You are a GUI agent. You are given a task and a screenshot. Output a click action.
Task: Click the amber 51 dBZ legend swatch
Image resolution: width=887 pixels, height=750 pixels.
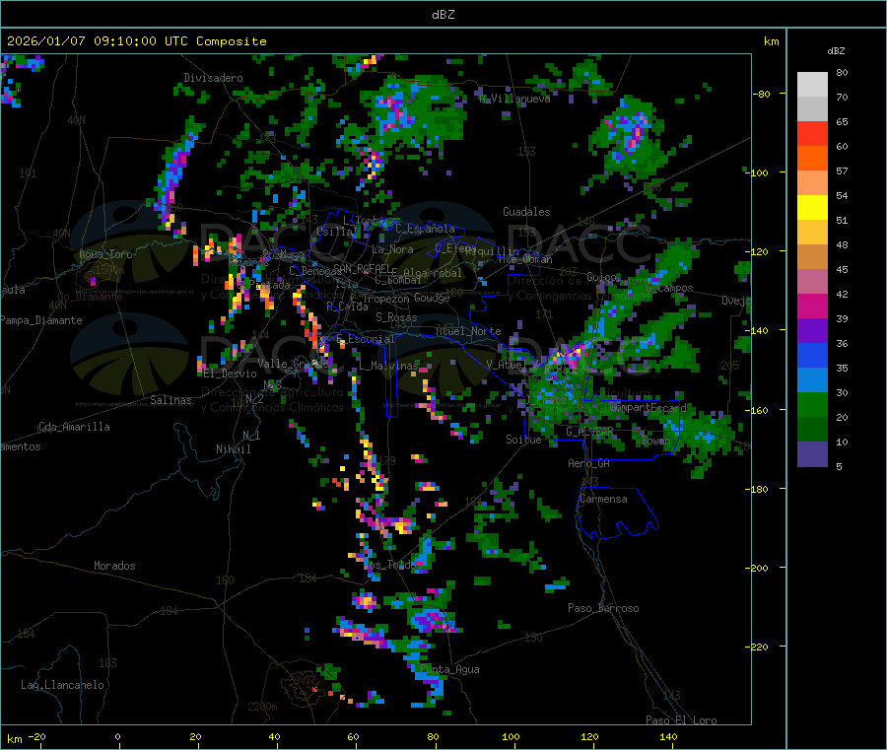click(812, 232)
